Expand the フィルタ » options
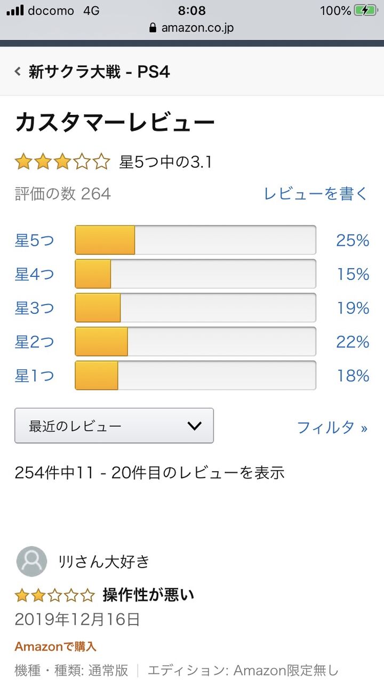 pos(332,428)
